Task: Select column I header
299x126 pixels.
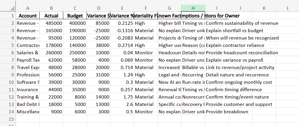Action: (217, 8)
